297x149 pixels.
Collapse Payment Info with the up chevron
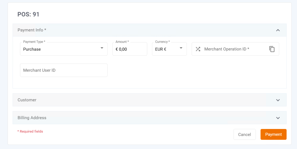278,30
